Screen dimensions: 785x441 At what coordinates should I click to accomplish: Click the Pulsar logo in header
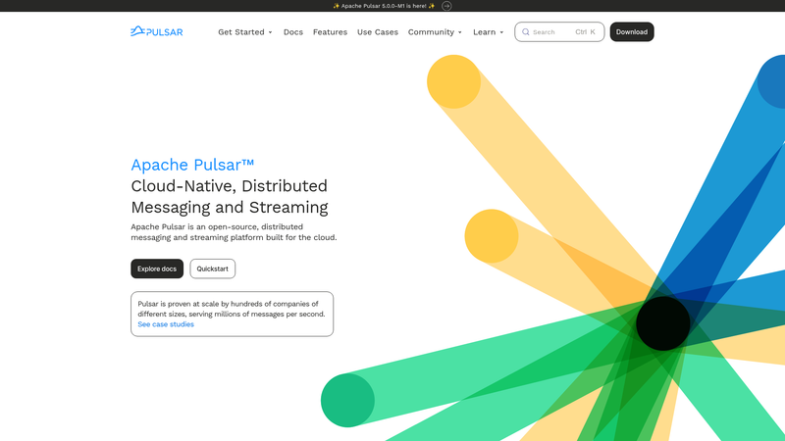click(157, 31)
